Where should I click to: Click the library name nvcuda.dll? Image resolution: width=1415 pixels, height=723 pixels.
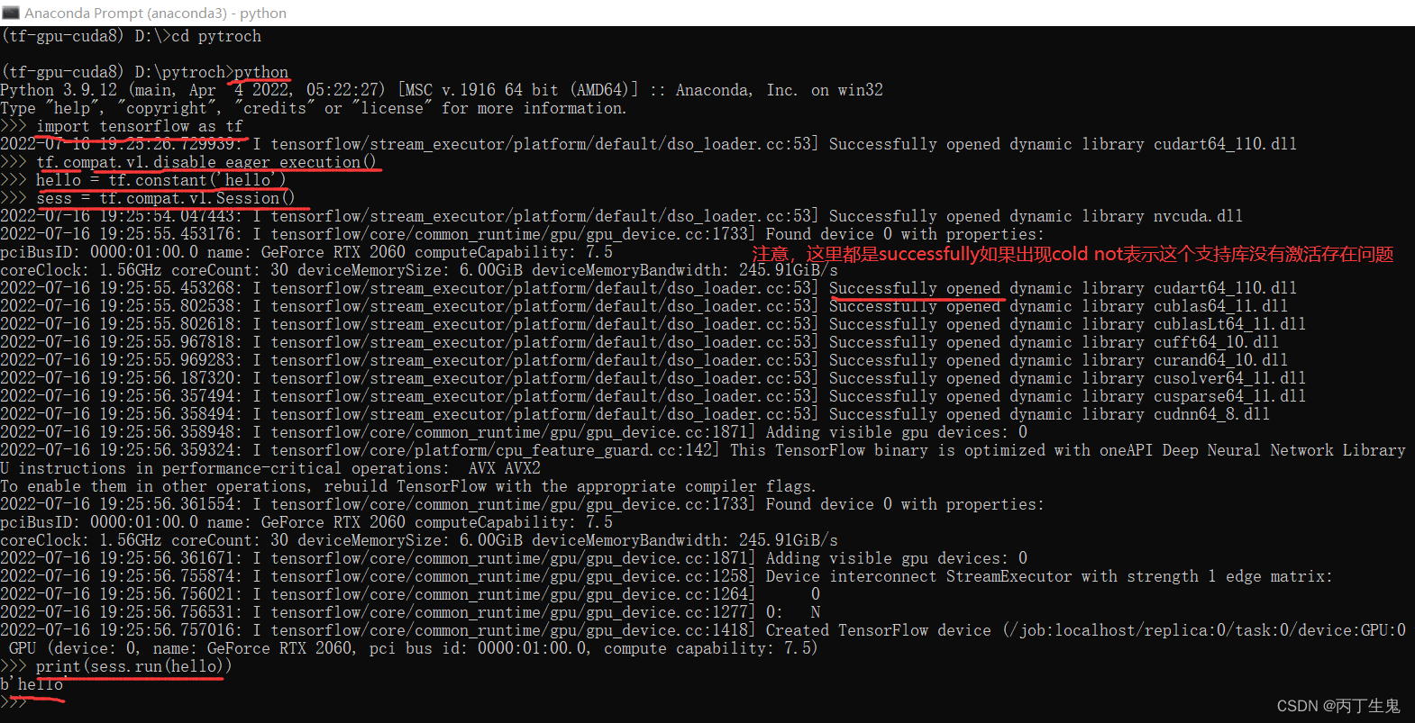(x=1198, y=216)
